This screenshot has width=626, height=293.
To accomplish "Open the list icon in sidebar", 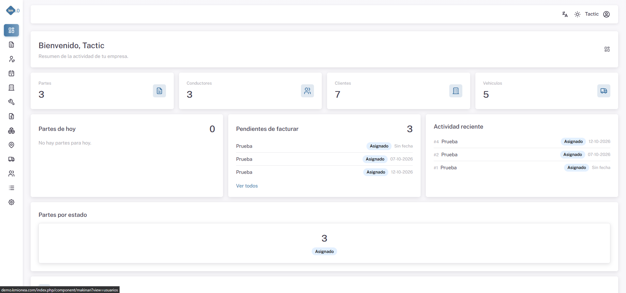I will pos(11,188).
